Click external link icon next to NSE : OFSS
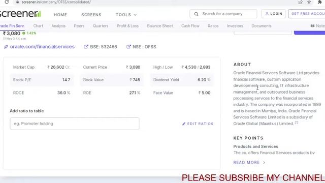The height and width of the screenshot is (183, 325). point(128,47)
